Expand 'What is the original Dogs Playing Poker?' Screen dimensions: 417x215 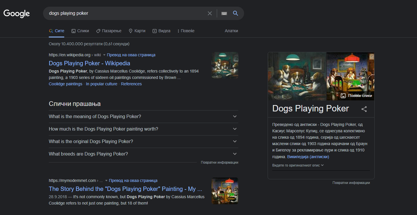pos(144,142)
